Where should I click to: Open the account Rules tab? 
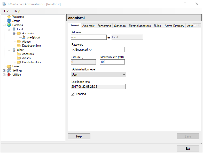[x=158, y=26]
